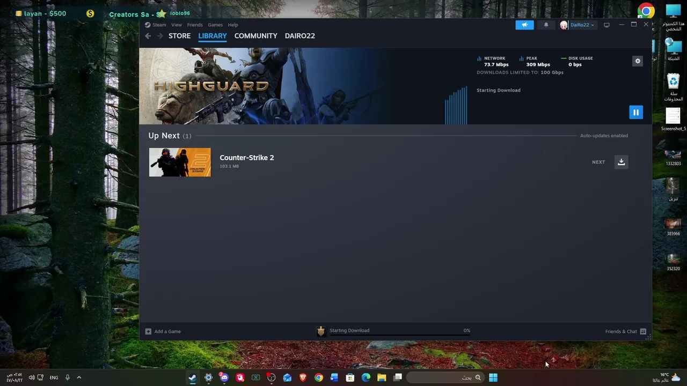The image size is (687, 386).
Task: Click the Up Next heading
Action: pyautogui.click(x=164, y=136)
